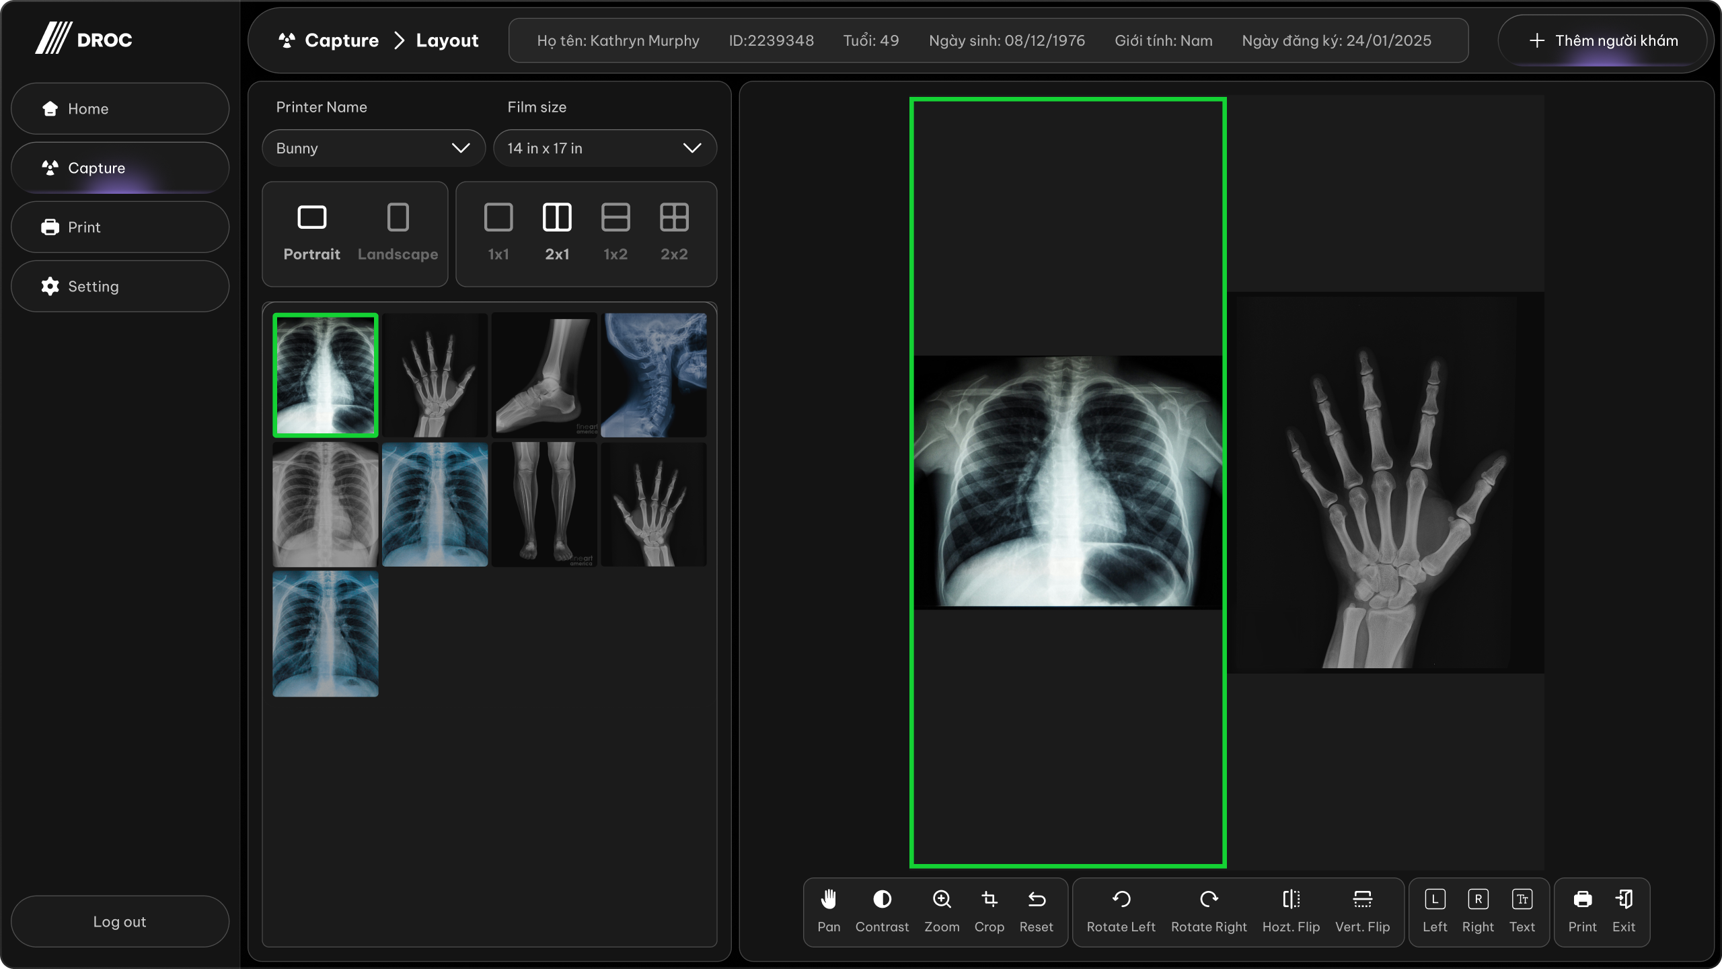Go to Setting in the sidebar
The width and height of the screenshot is (1722, 969).
click(120, 287)
